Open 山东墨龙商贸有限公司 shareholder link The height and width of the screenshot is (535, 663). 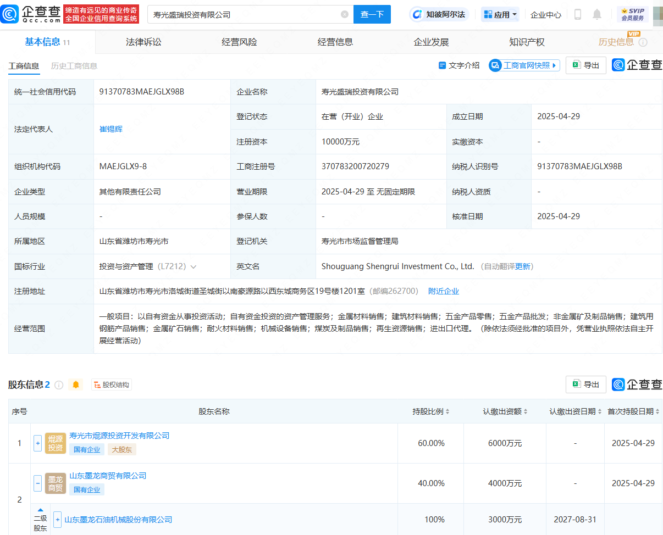coord(108,476)
